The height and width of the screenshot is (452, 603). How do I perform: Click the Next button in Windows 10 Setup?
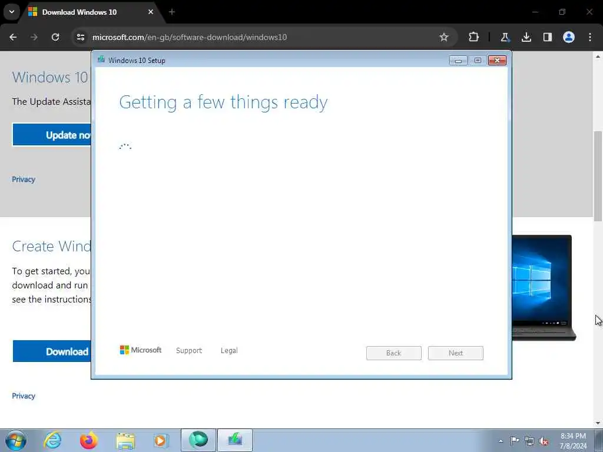456,353
